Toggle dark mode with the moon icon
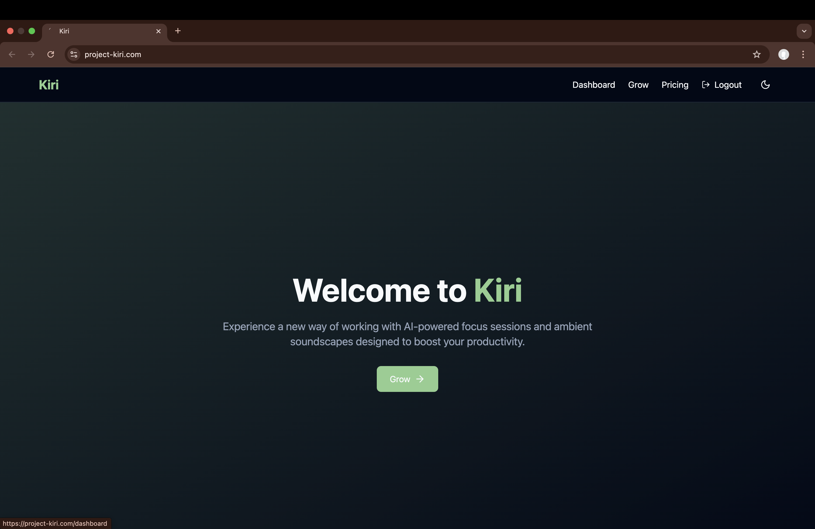 click(x=765, y=85)
